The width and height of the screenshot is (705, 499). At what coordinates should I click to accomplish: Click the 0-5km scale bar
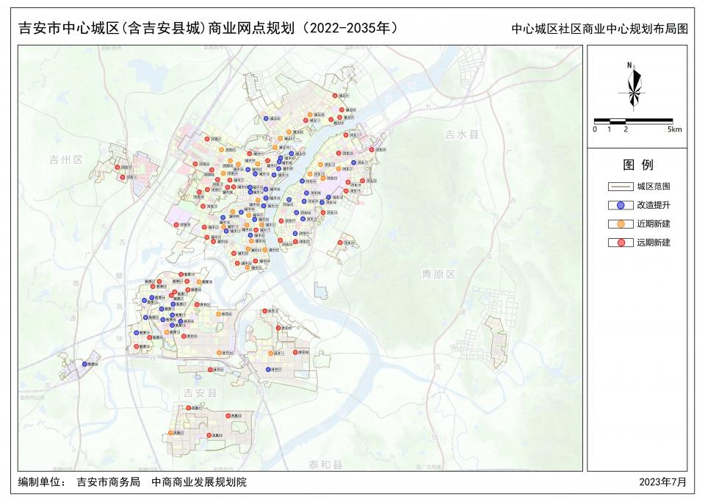(x=633, y=120)
